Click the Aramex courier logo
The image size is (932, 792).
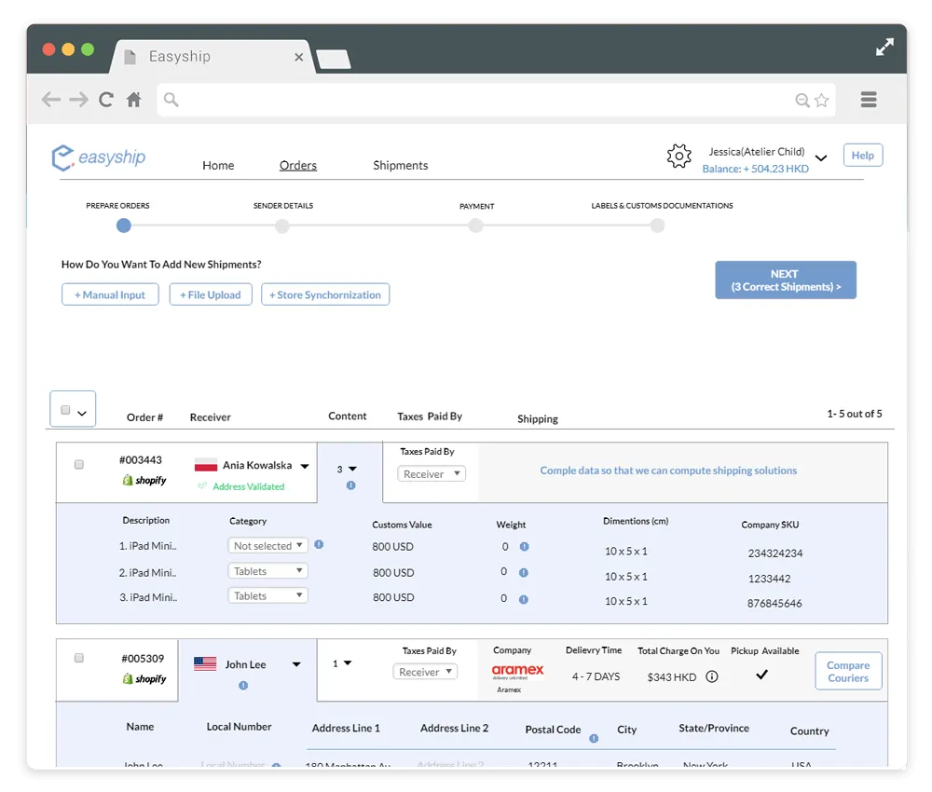tap(517, 672)
